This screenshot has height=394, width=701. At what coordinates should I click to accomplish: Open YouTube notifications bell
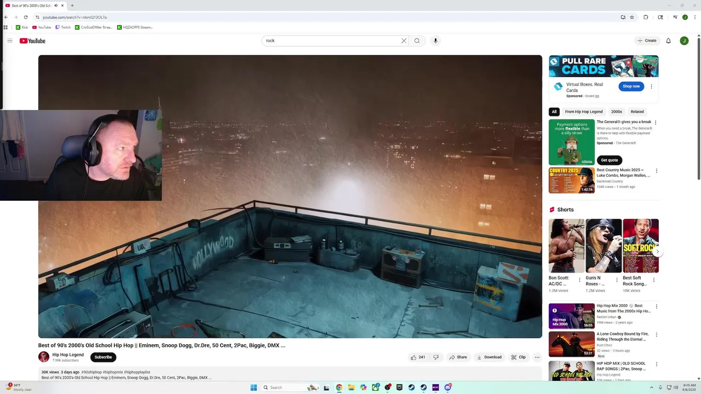pos(668,40)
